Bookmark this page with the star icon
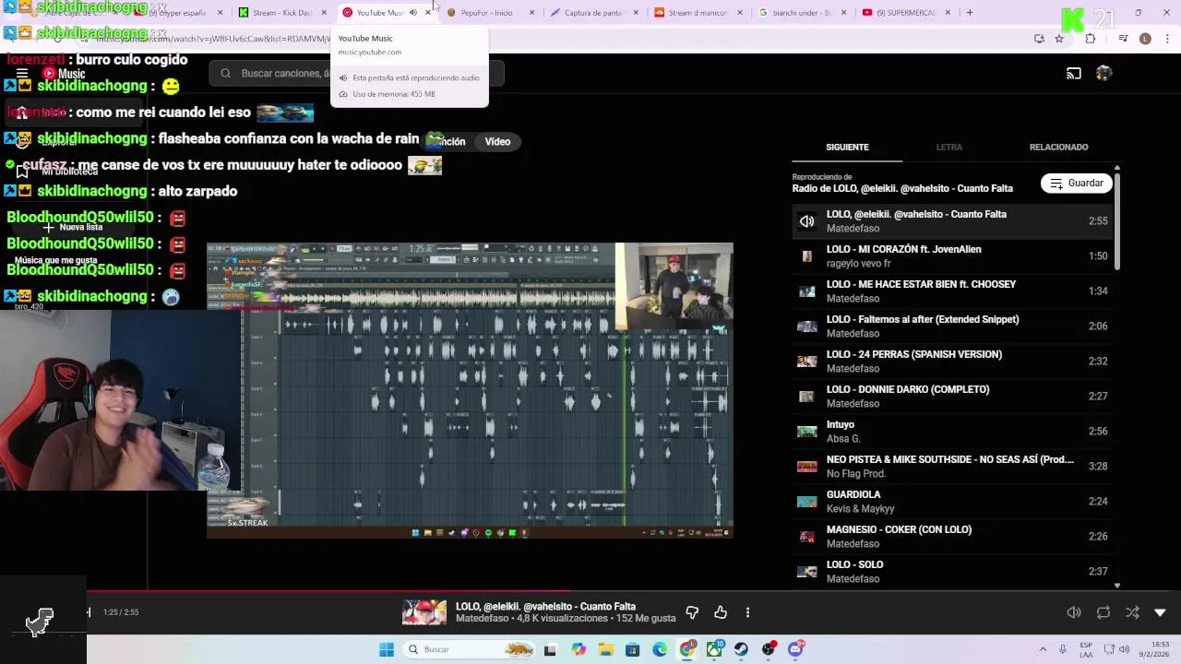The image size is (1181, 664). pyautogui.click(x=1059, y=39)
